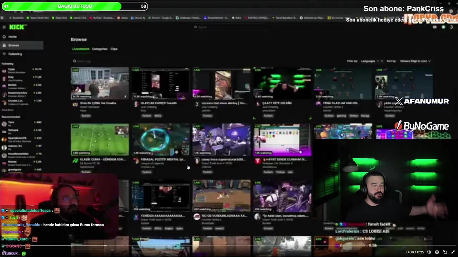
Task: Open the "ÇAATT DİYE GELDİM" stream thumbnail
Action: (x=282, y=83)
